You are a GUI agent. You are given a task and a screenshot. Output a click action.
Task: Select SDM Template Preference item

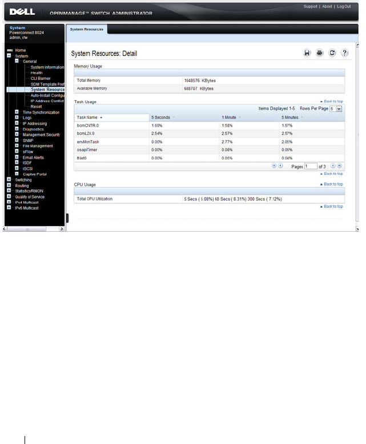coord(47,84)
